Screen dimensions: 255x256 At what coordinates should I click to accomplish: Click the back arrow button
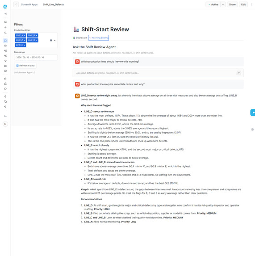click(x=16, y=4)
